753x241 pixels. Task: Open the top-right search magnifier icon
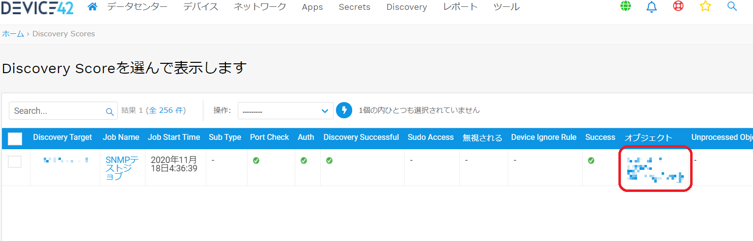pyautogui.click(x=732, y=6)
